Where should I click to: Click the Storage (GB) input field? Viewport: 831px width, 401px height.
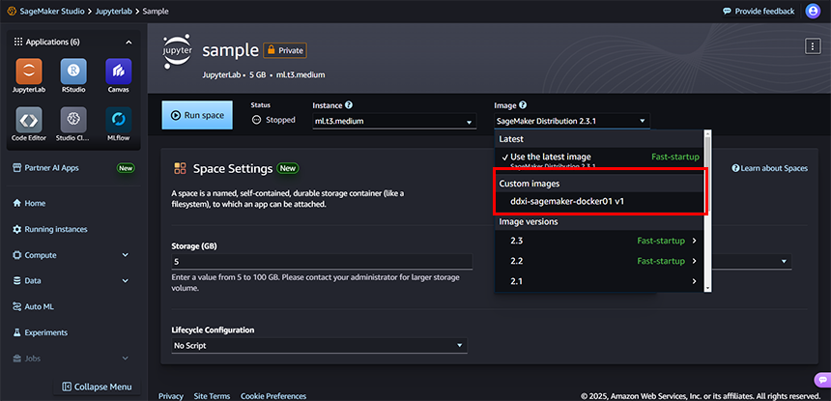click(321, 262)
